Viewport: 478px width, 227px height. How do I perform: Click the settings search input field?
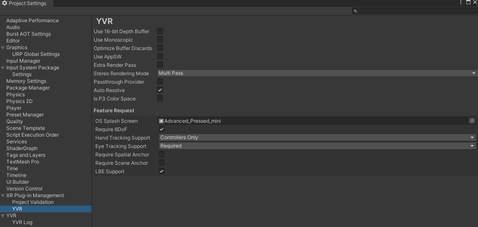pos(416,11)
